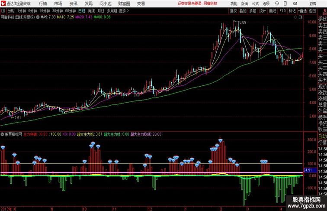Toggle the chart panel layout icon at top right
The height and width of the screenshot is (211, 327).
click(301, 18)
